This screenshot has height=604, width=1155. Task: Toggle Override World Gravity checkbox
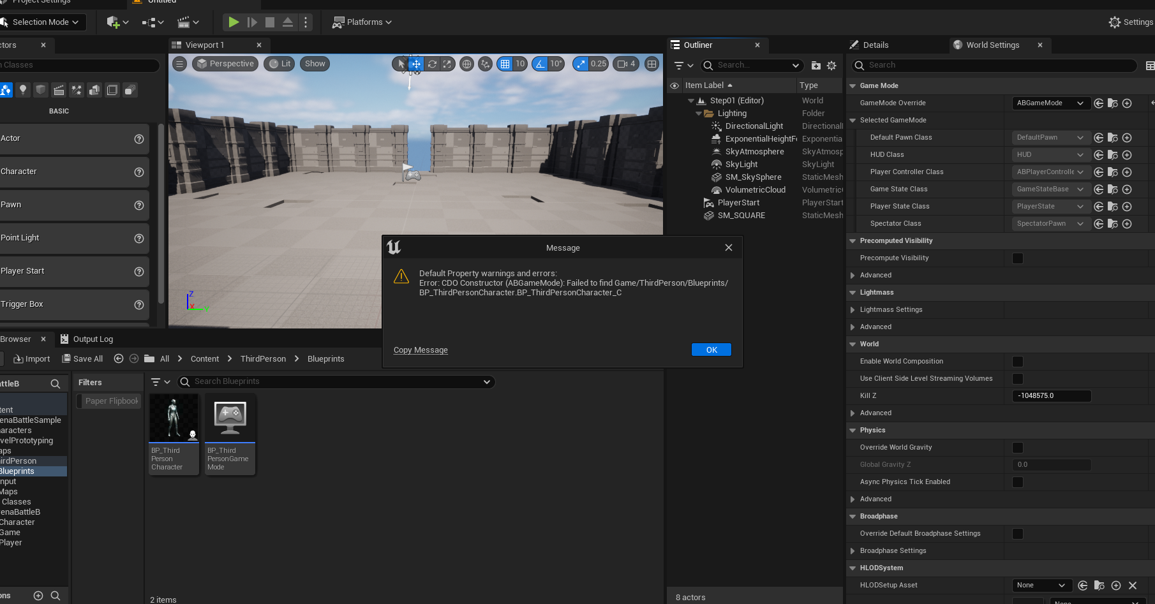coord(1018,448)
